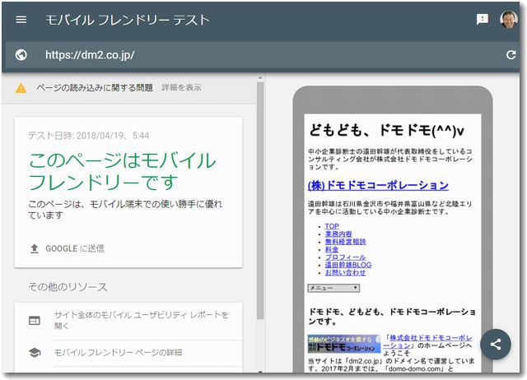
Task: Click (株)ドモドモコーポレーション link in the preview
Action: pyautogui.click(x=378, y=185)
